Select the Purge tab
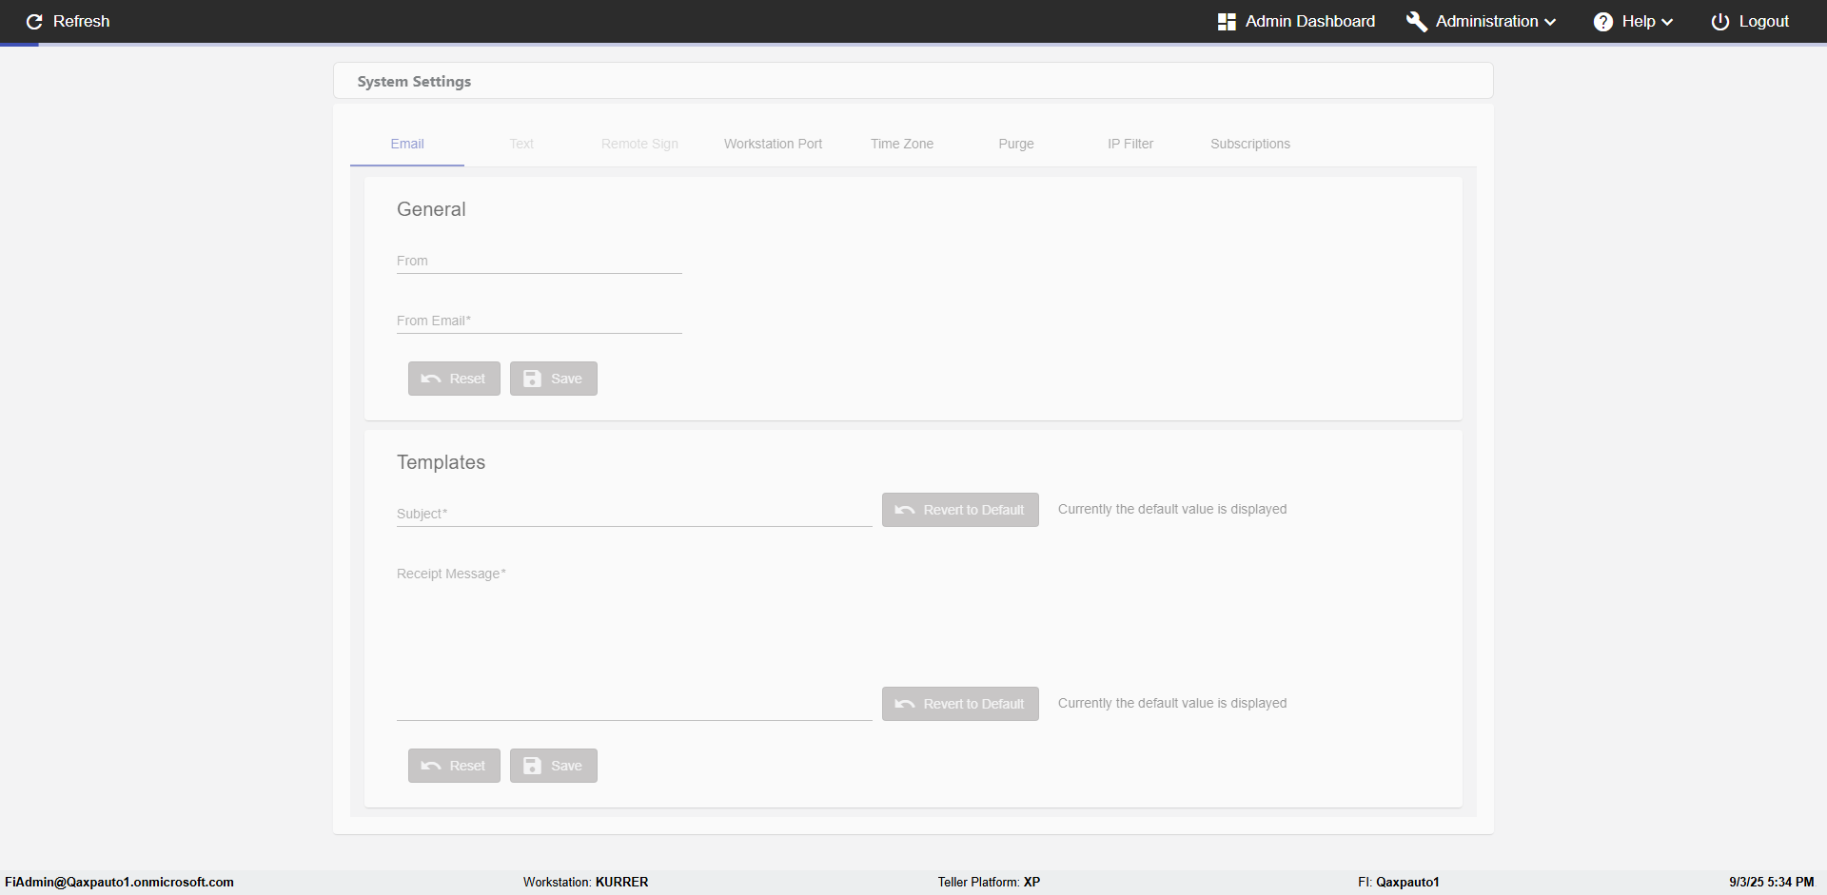This screenshot has width=1827, height=895. [1016, 144]
